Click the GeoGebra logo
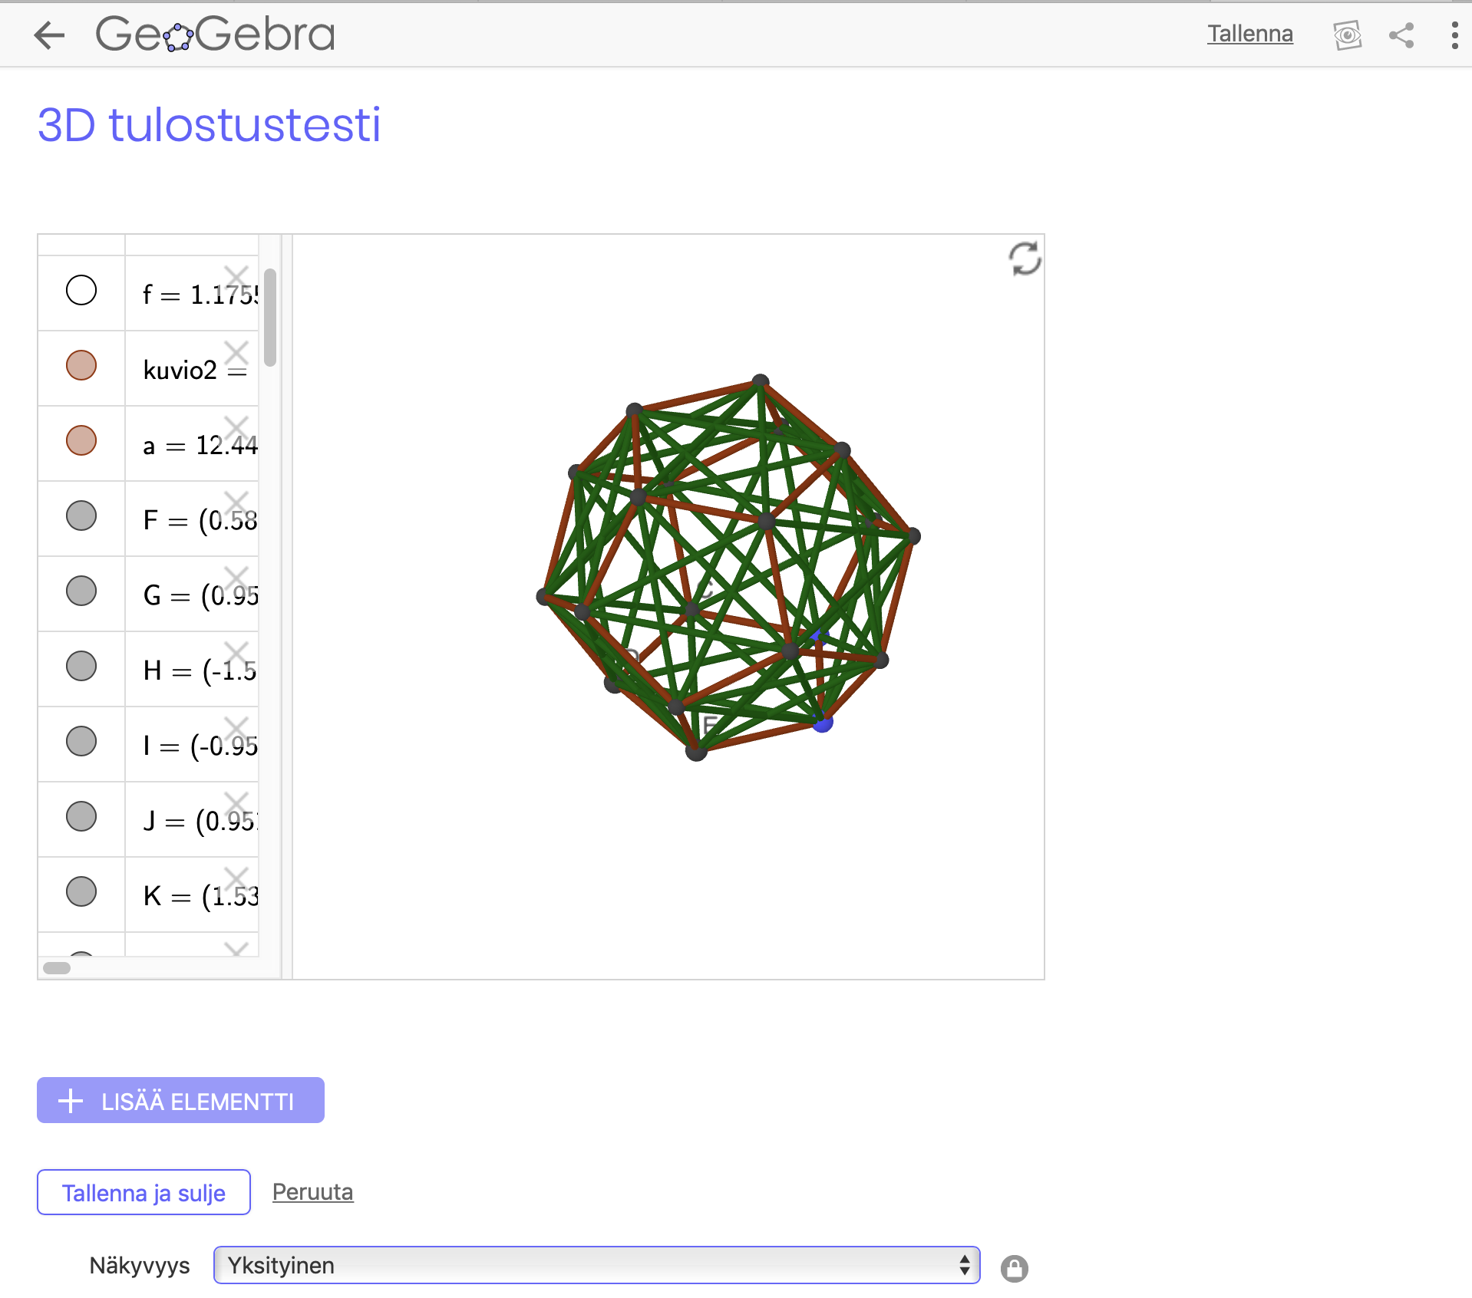 tap(215, 35)
